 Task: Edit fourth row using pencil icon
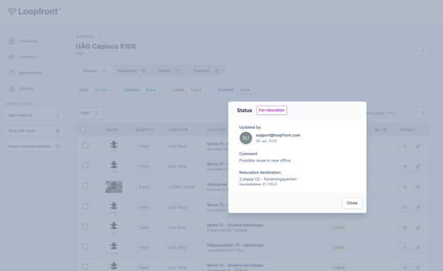(418, 207)
